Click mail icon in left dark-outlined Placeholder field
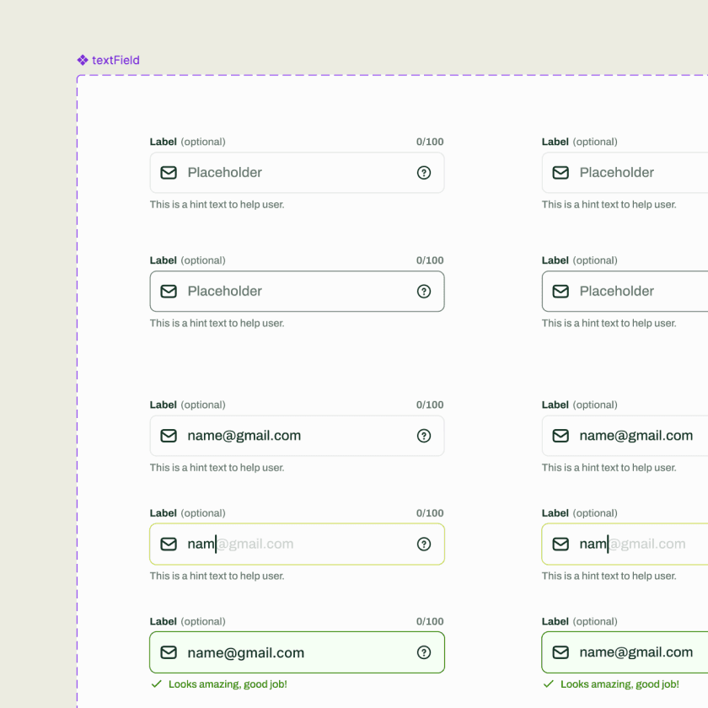This screenshot has width=708, height=708. [x=169, y=292]
